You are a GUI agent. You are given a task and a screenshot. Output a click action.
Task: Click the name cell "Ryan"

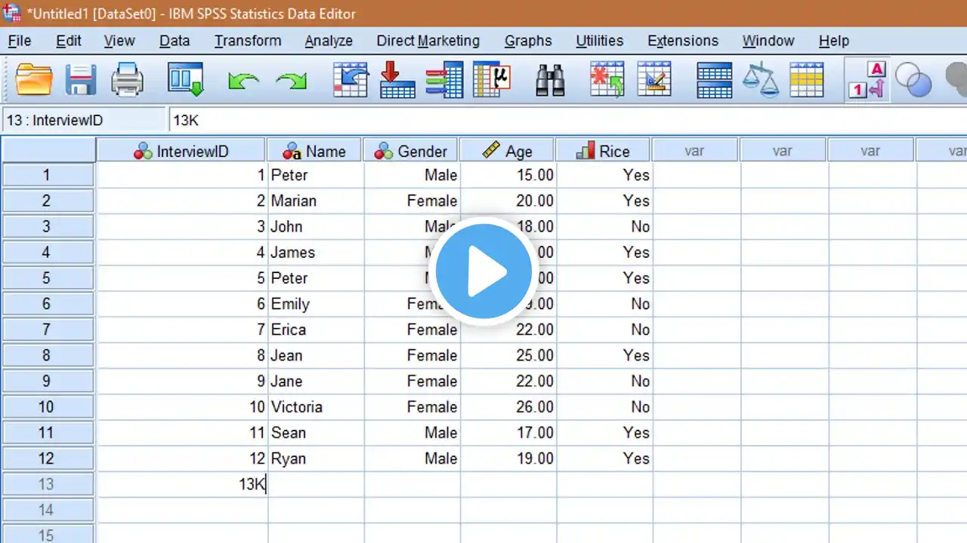click(289, 459)
